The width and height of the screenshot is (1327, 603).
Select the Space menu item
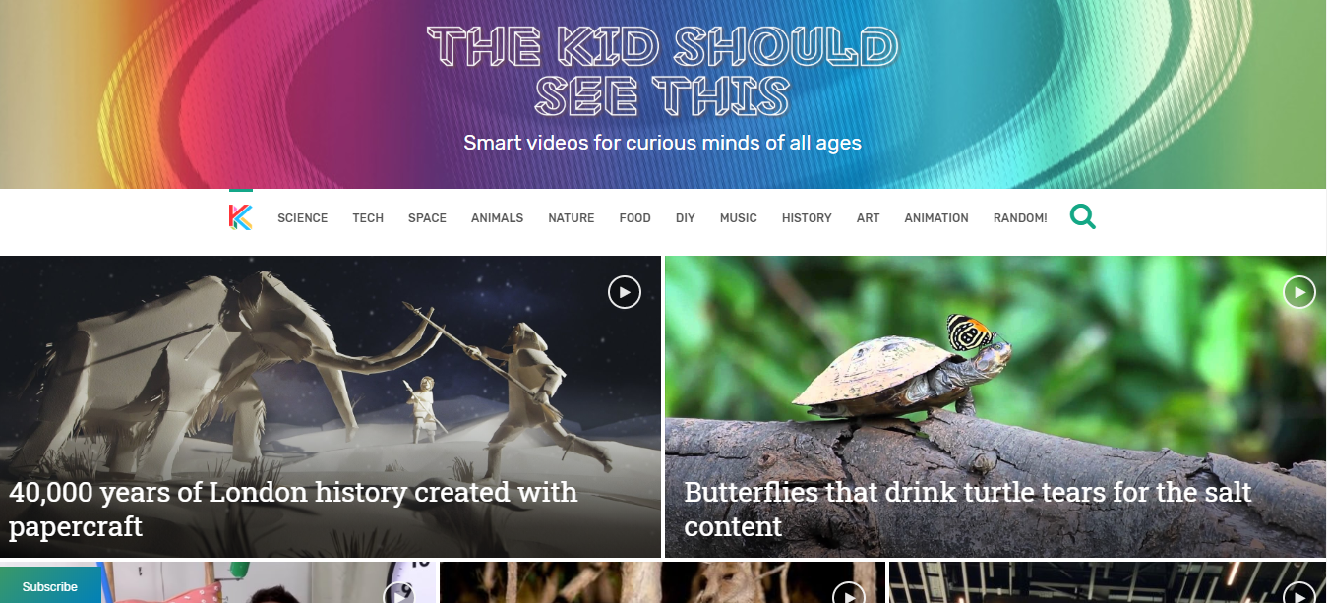(x=427, y=218)
